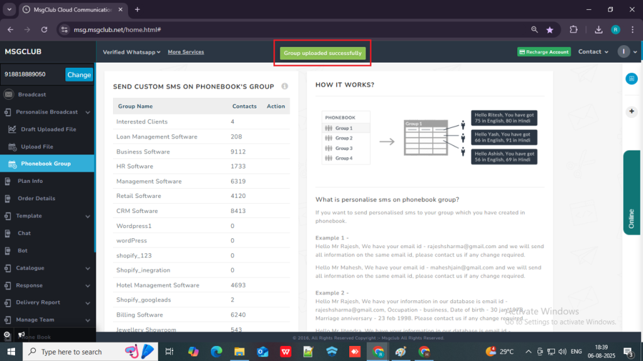
Task: Click the info icon beside the phonebook heading
Action: (x=284, y=86)
